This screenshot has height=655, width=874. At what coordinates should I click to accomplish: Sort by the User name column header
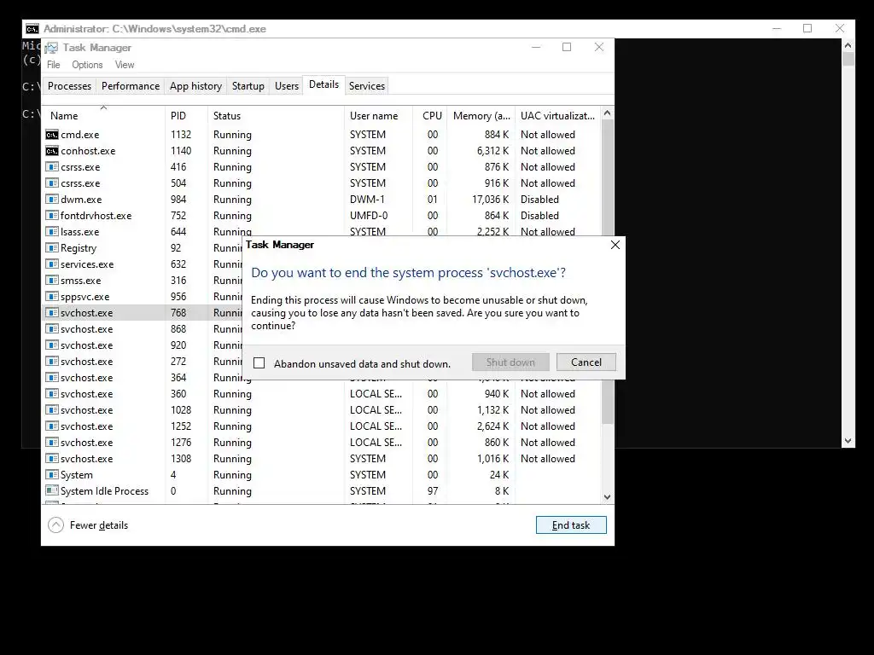(379, 116)
